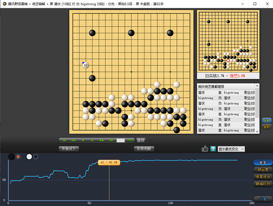Select the 吻合度 match rate tab
The height and width of the screenshot is (206, 273).
click(263, 169)
